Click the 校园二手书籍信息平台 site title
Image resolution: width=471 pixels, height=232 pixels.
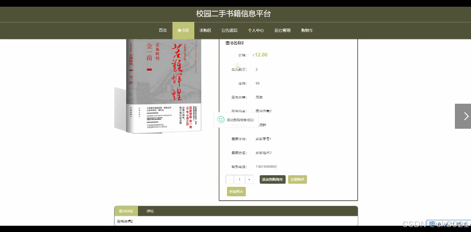tap(234, 13)
